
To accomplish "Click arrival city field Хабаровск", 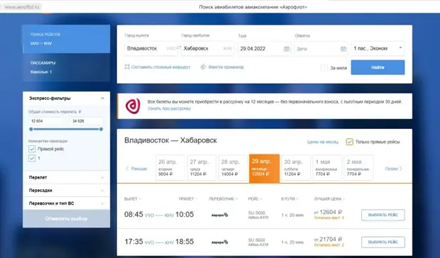I will point(208,48).
